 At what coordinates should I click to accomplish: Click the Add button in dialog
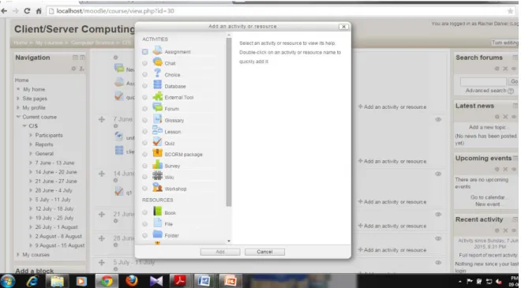coord(220,252)
